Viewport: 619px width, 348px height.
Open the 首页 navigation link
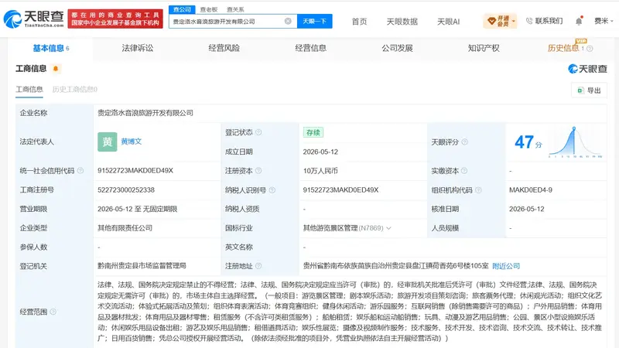click(x=359, y=22)
